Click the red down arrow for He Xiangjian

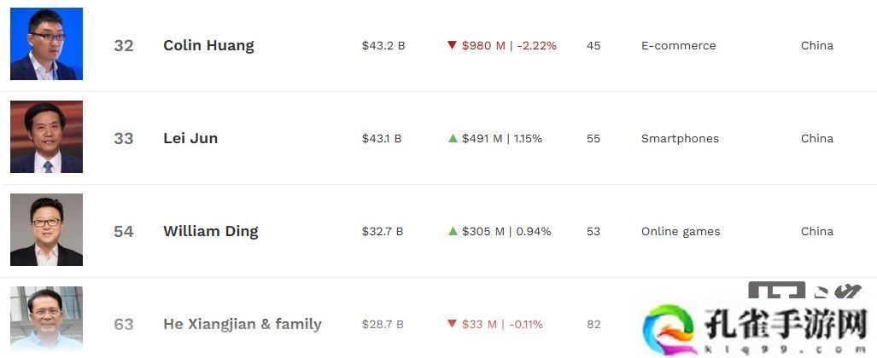[453, 324]
